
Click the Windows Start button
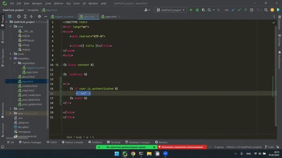pyautogui.click(x=117, y=154)
